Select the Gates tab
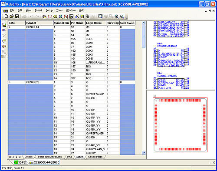The width and height of the screenshot is (217, 171). [79, 157]
